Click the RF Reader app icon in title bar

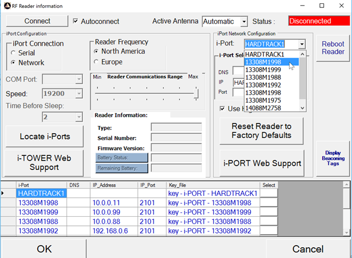click(x=7, y=6)
